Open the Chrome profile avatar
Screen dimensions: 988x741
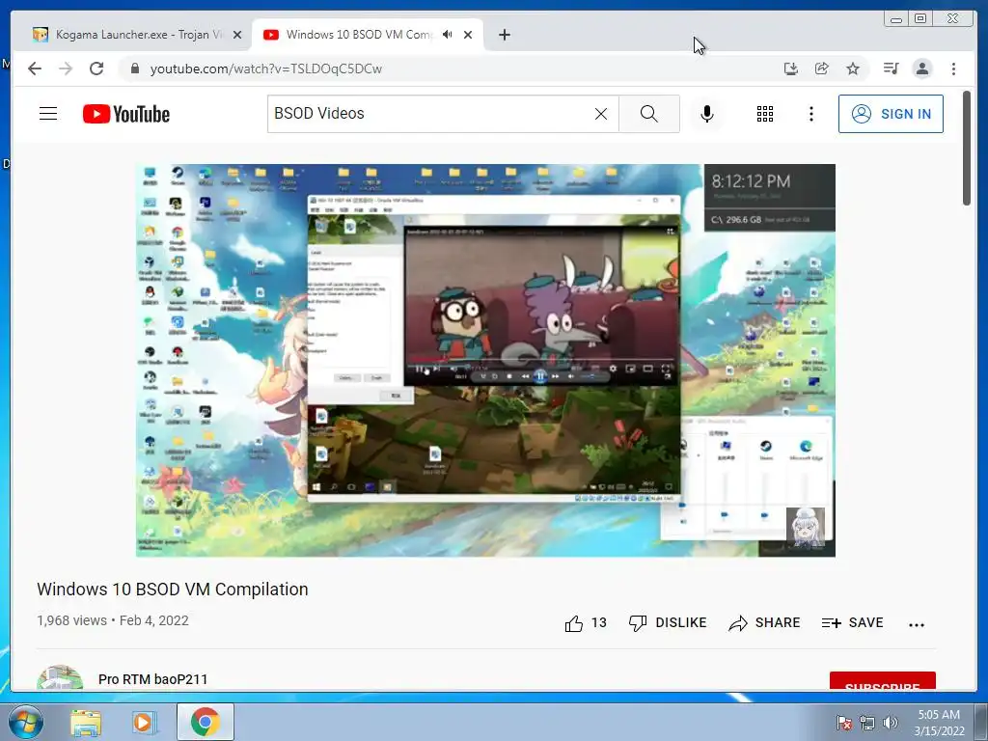(x=922, y=69)
